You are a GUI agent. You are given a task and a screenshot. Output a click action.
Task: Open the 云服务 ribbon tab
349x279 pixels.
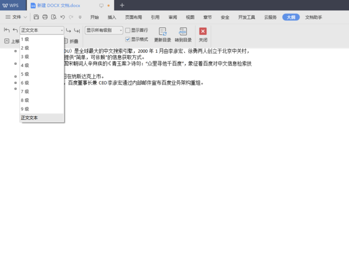tap(270, 17)
